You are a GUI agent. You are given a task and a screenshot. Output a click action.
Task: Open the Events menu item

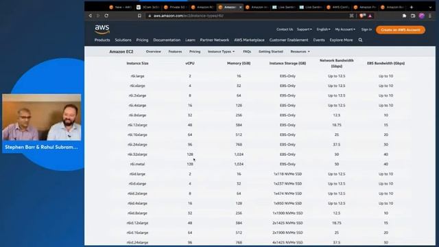(x=319, y=40)
